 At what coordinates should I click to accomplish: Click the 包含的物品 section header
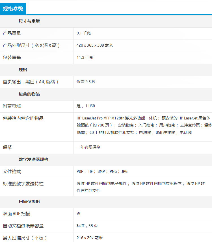coord(29,94)
